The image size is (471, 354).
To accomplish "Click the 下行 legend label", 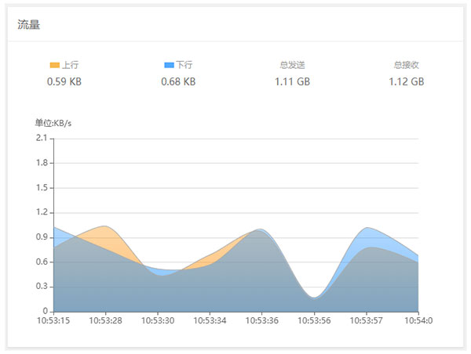I will [x=184, y=65].
